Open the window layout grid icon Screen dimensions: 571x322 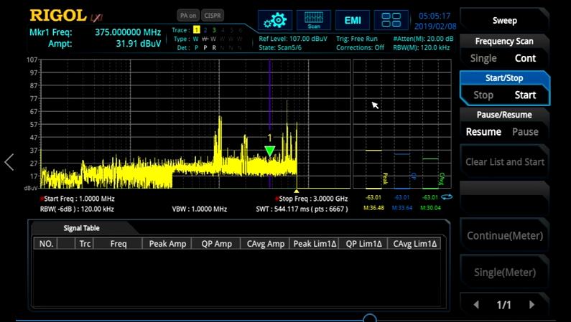[x=391, y=20]
